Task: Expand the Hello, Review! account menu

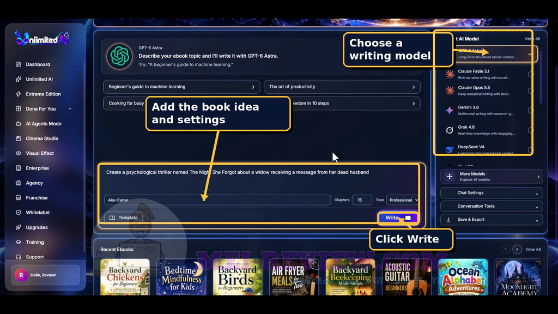Action: (x=74, y=275)
